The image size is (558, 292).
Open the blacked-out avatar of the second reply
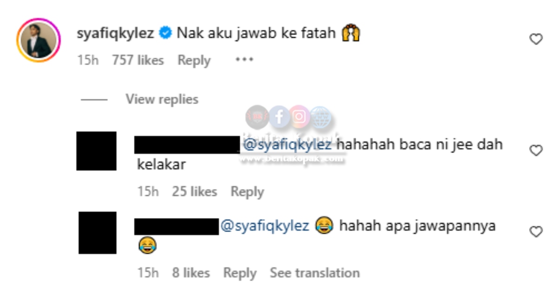coord(97,232)
